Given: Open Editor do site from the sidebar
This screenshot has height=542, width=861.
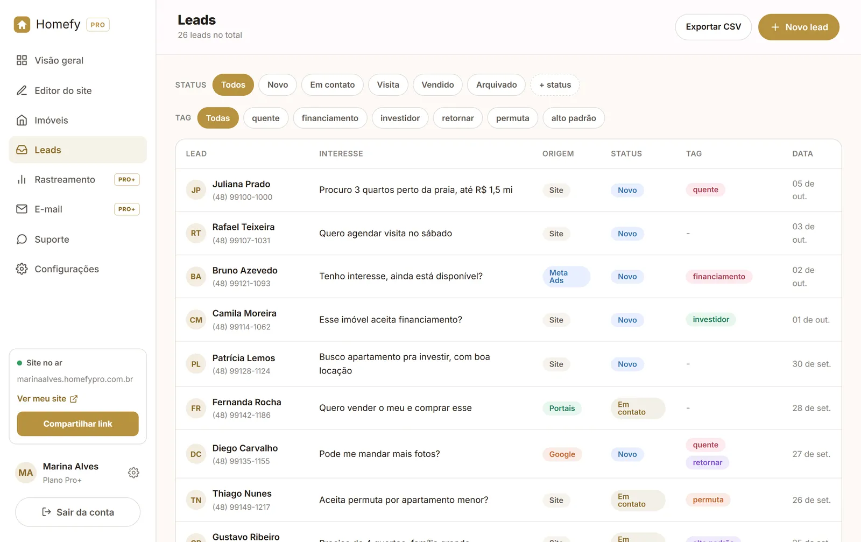Looking at the screenshot, I should [77, 90].
